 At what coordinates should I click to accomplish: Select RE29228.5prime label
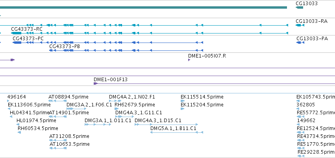(316, 152)
